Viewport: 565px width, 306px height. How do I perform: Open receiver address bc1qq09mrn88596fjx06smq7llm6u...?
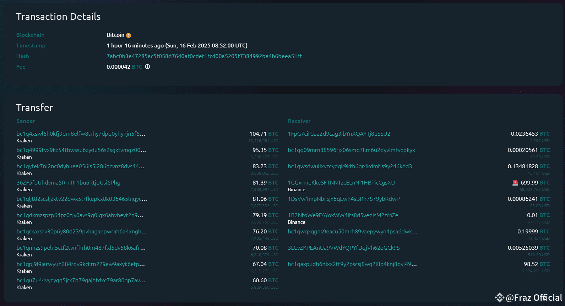[351, 150]
